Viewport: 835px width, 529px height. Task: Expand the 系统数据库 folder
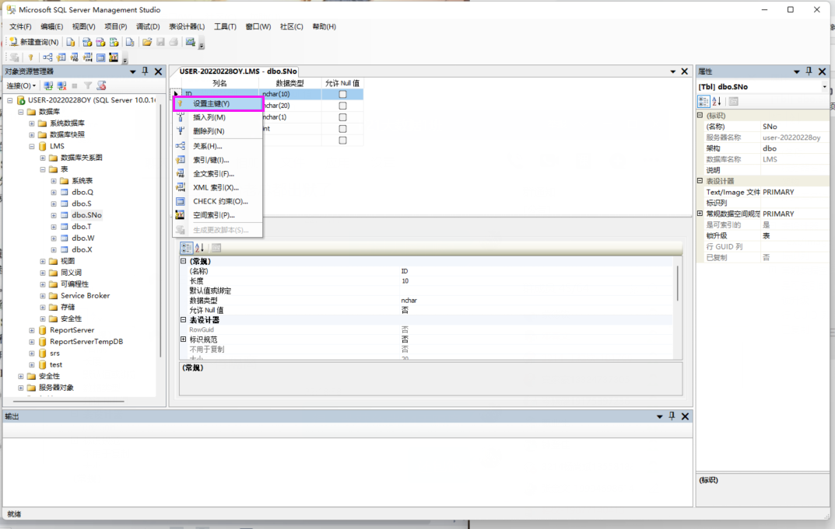tap(32, 124)
